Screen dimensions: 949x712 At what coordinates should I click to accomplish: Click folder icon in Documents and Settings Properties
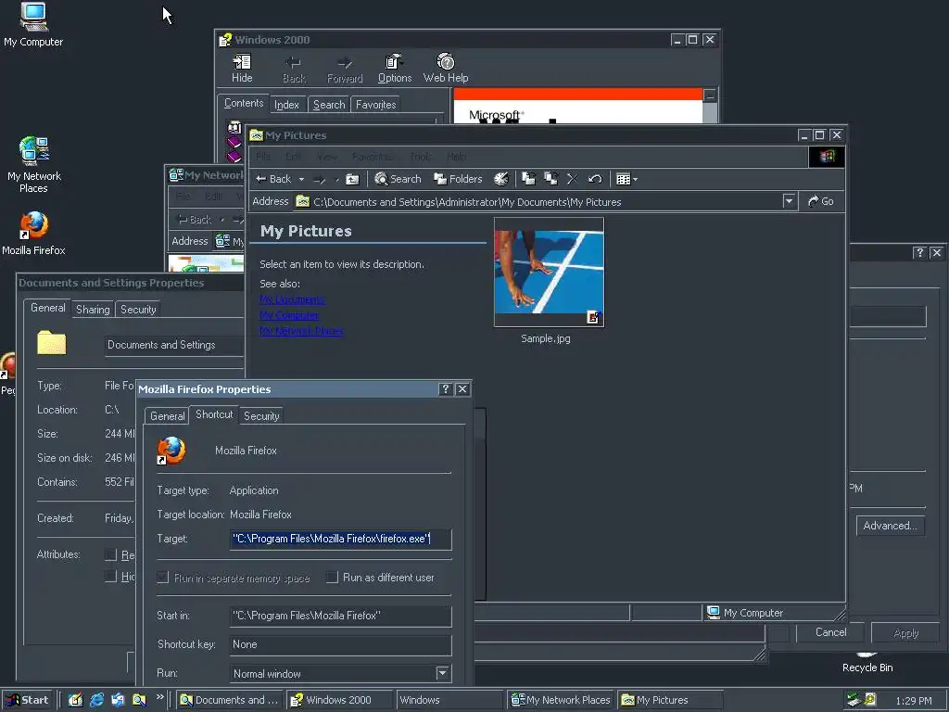point(52,343)
